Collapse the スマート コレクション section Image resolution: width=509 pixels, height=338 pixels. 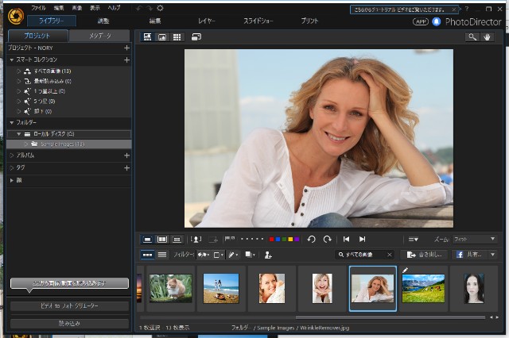(12, 60)
